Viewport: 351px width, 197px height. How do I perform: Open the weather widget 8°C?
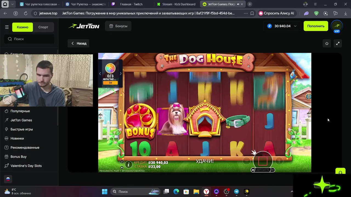(x=18, y=192)
